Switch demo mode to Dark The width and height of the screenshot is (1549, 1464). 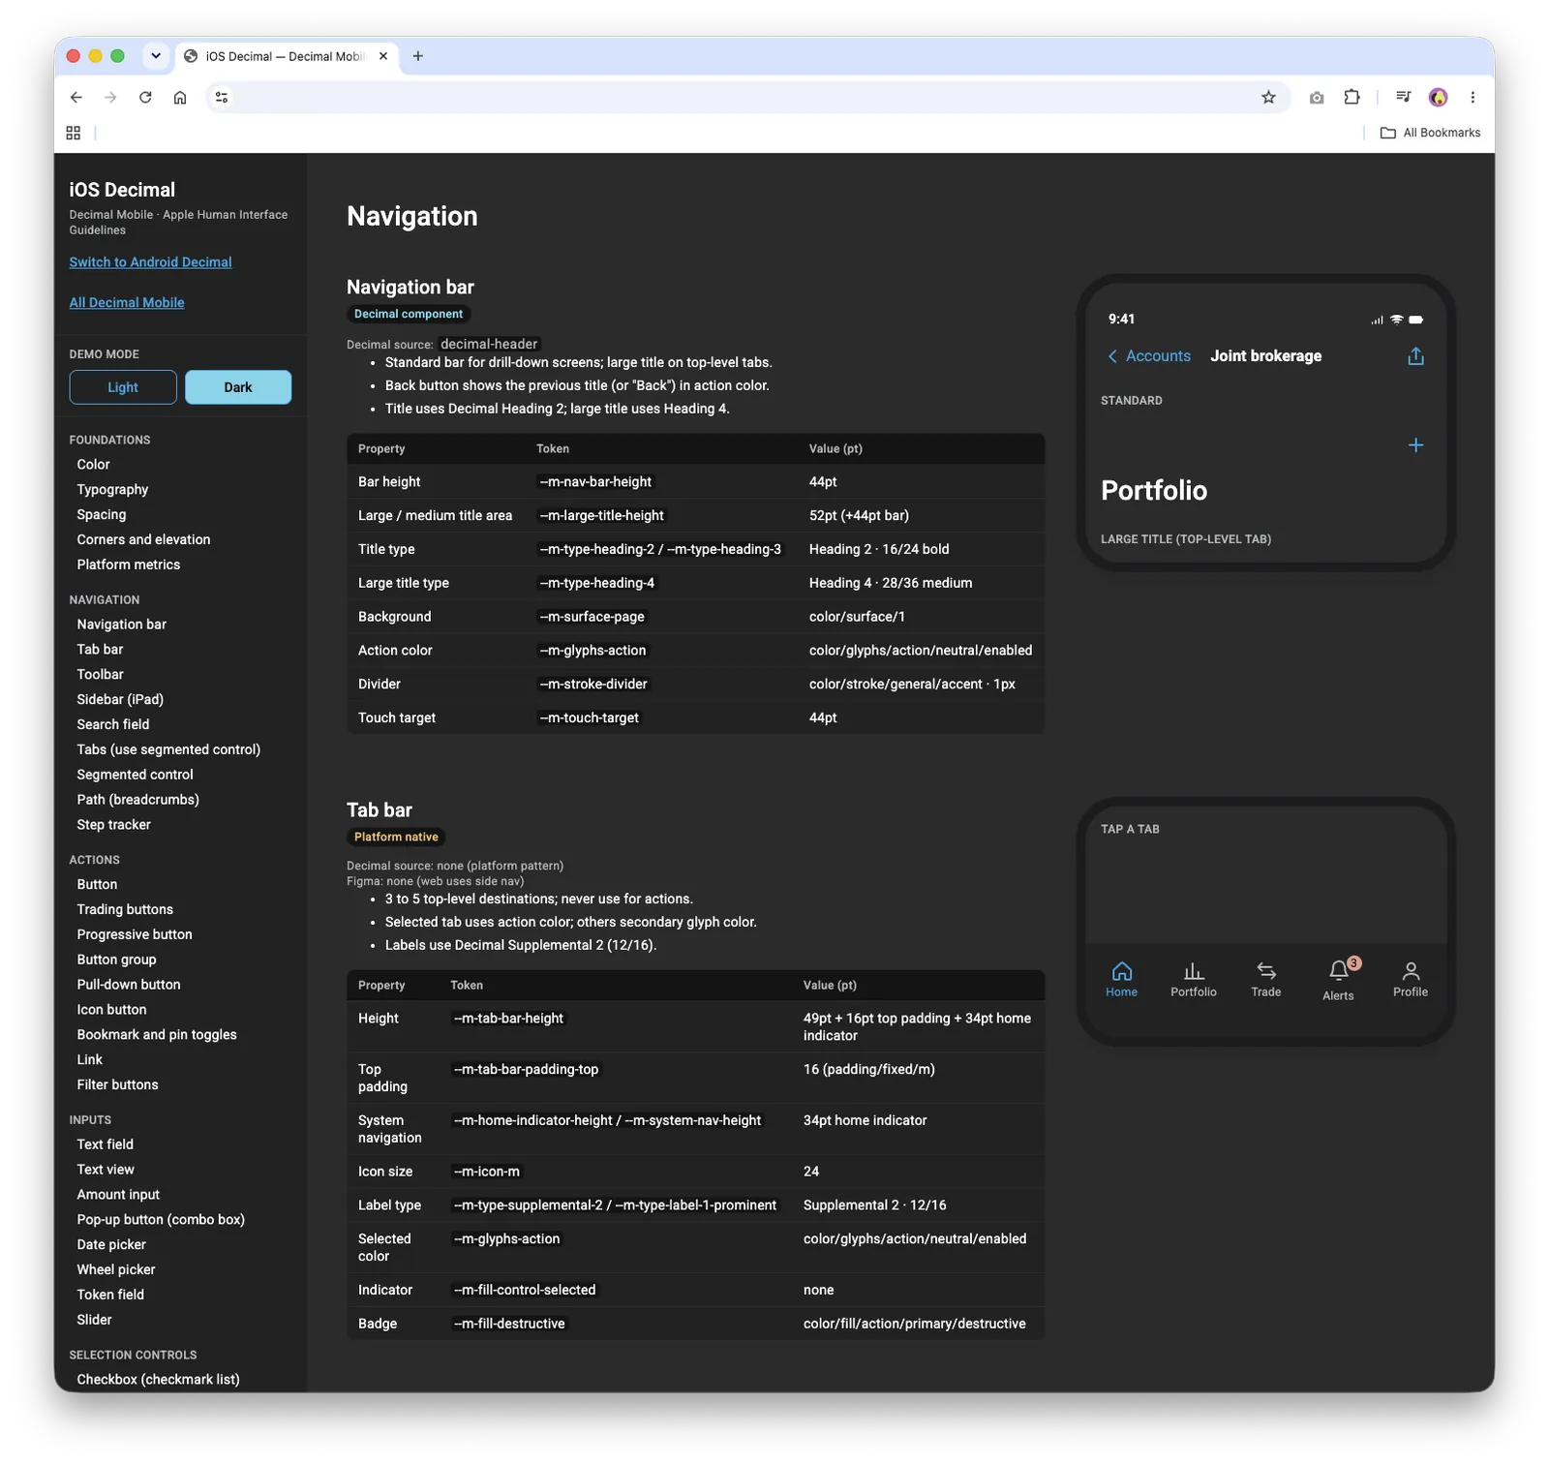(238, 387)
